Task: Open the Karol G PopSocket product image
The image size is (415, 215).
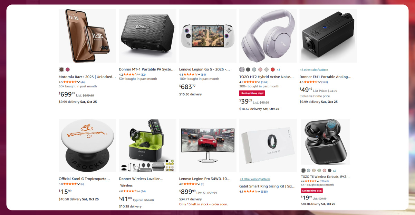Action: coord(87,146)
